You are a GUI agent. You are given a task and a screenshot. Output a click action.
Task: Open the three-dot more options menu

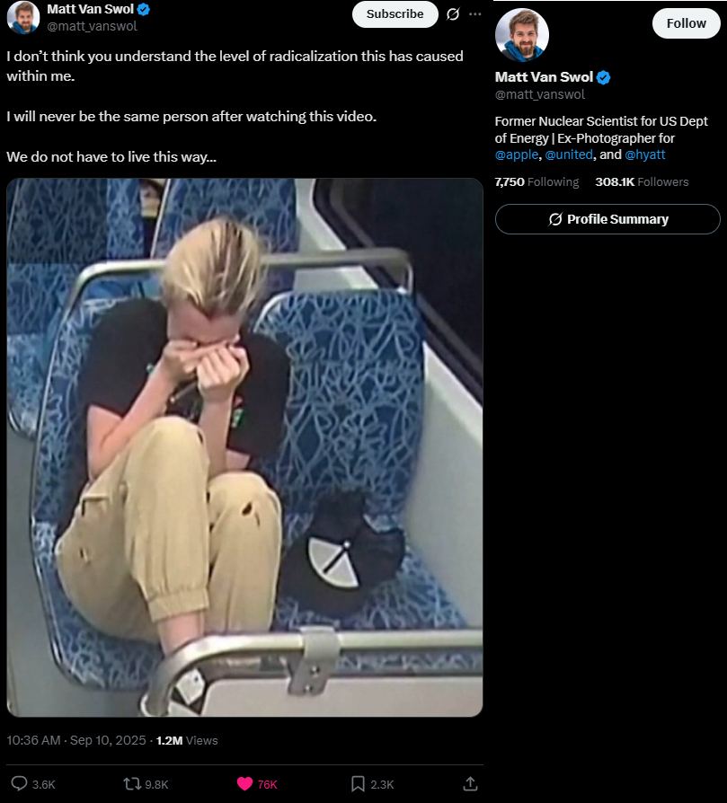pyautogui.click(x=475, y=13)
